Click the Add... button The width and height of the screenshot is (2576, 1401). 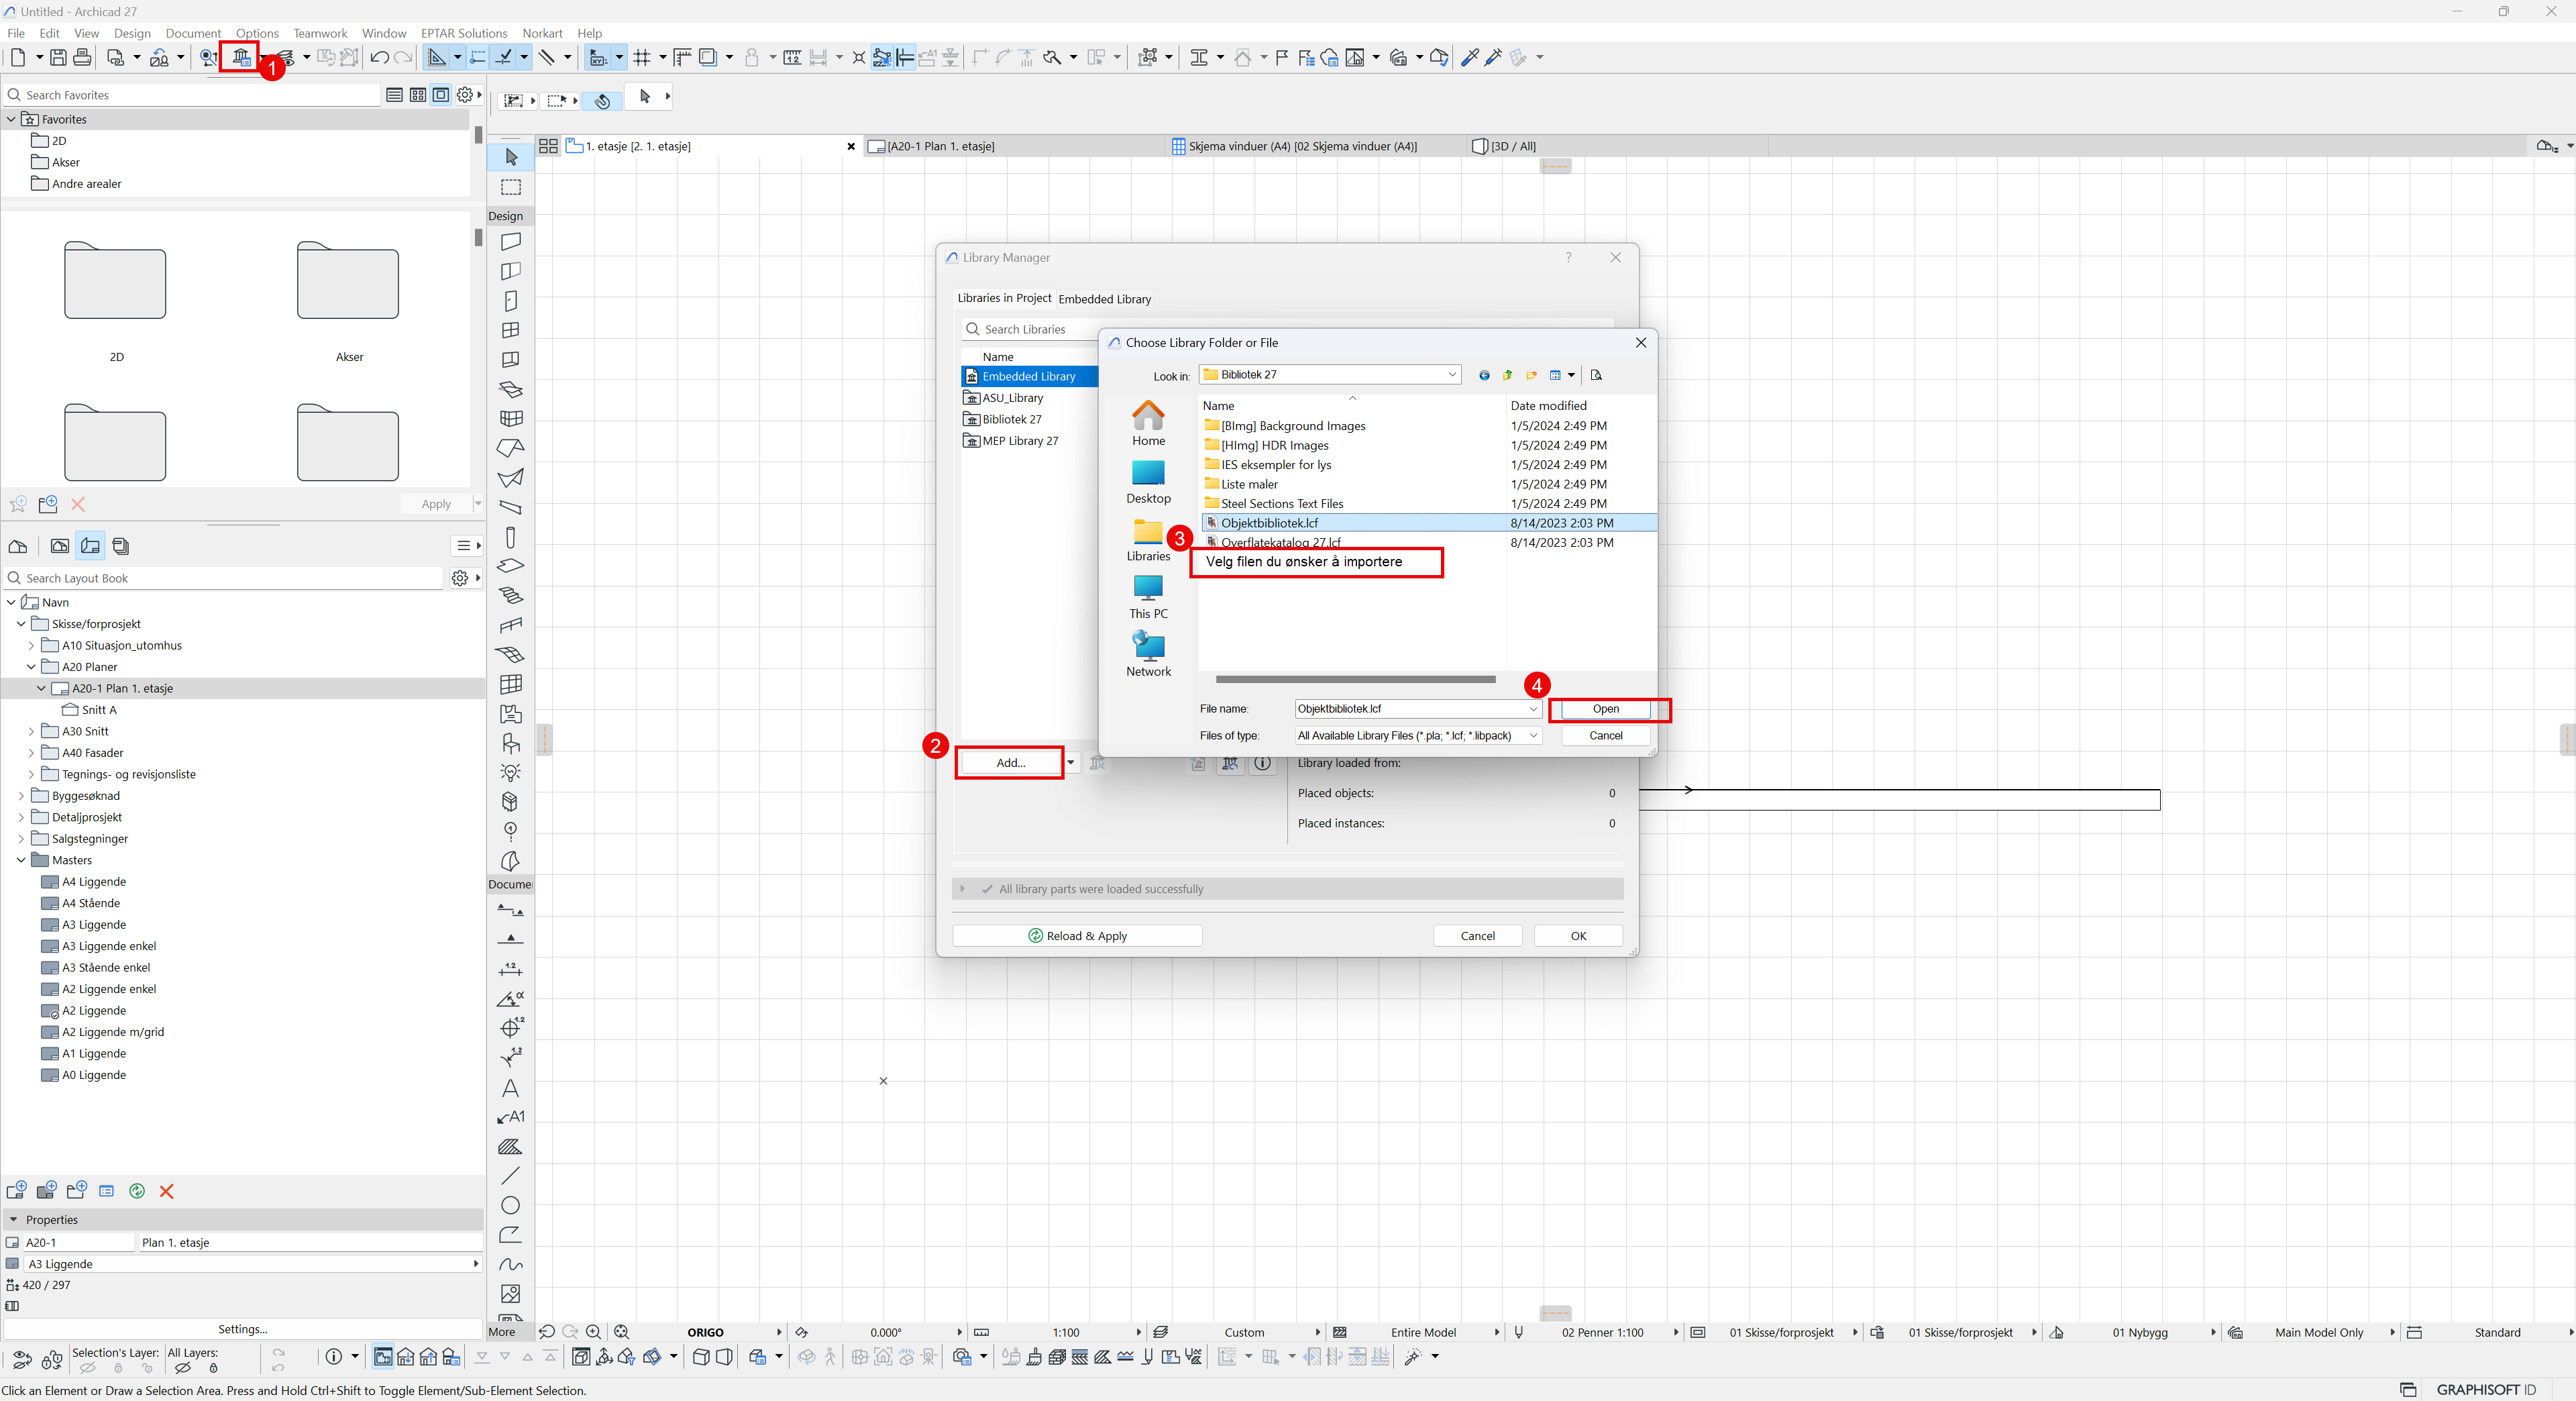(x=1010, y=762)
